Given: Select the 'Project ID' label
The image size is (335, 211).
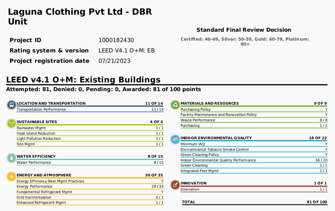Looking at the screenshot, I should coord(25,40).
